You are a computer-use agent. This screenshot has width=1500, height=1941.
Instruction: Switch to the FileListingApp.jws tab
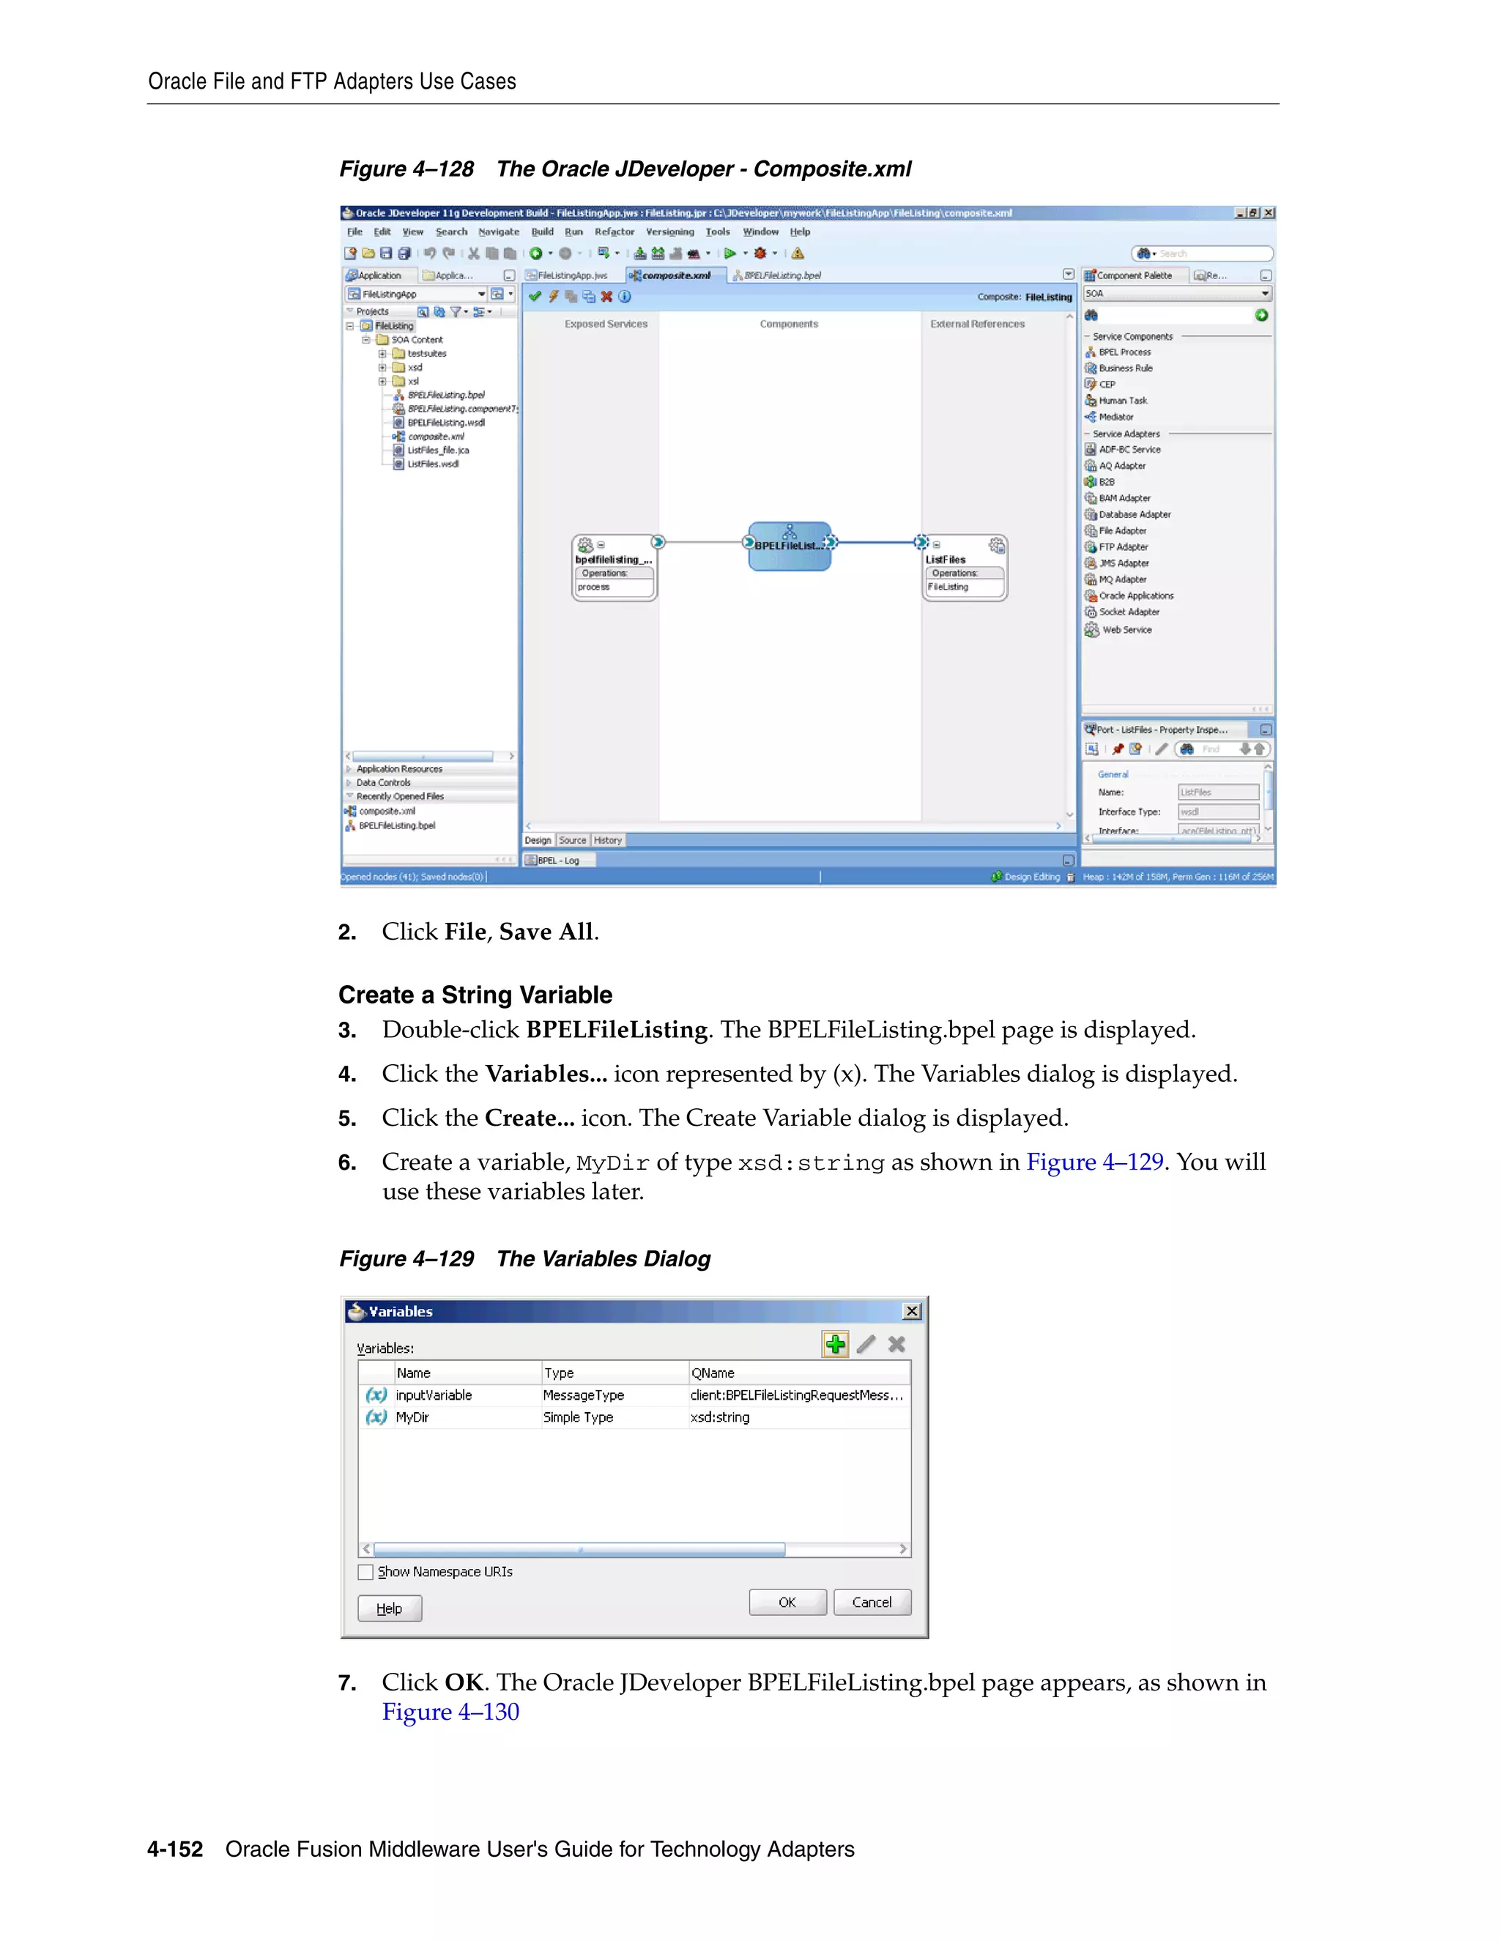pyautogui.click(x=567, y=275)
